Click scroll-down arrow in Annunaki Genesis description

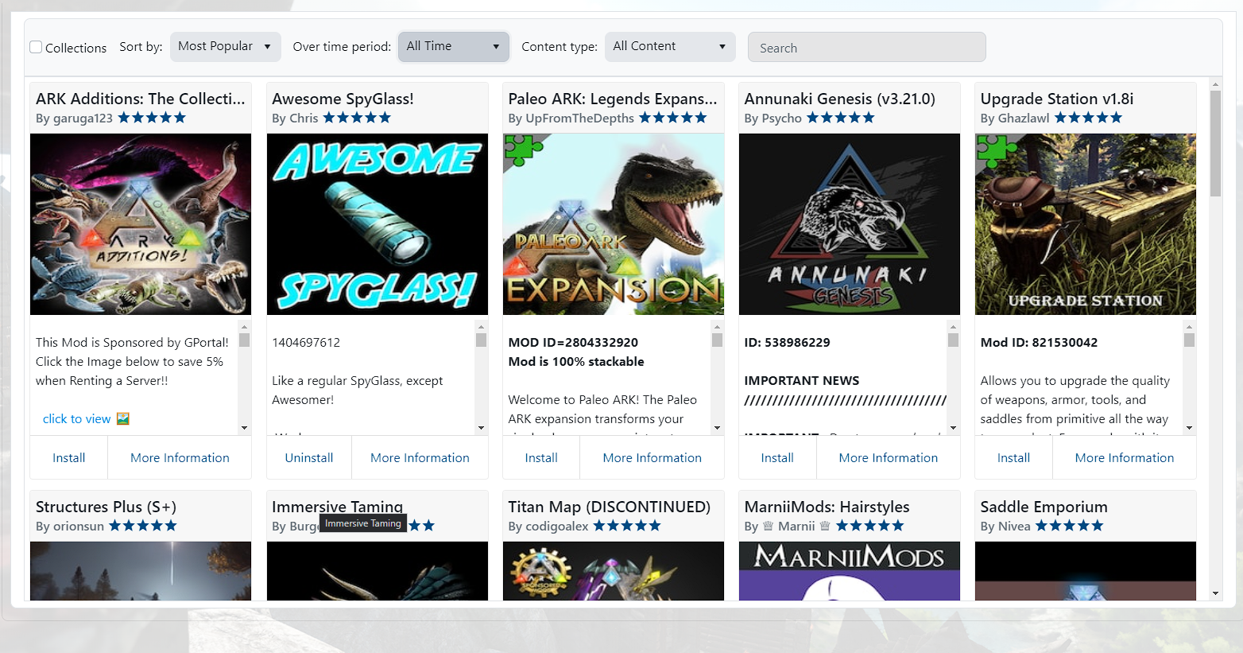[x=953, y=428]
